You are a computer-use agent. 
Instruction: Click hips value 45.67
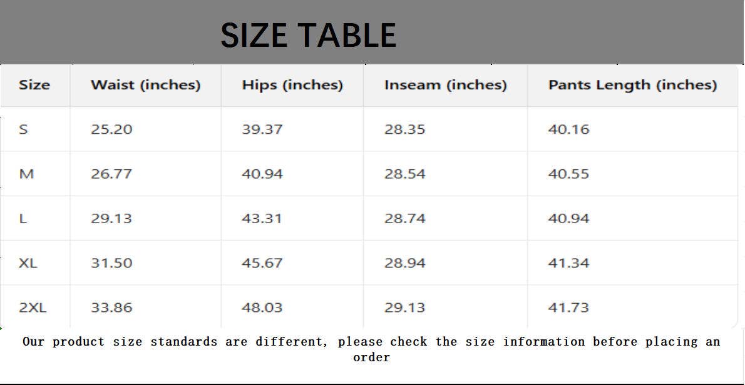tap(262, 263)
